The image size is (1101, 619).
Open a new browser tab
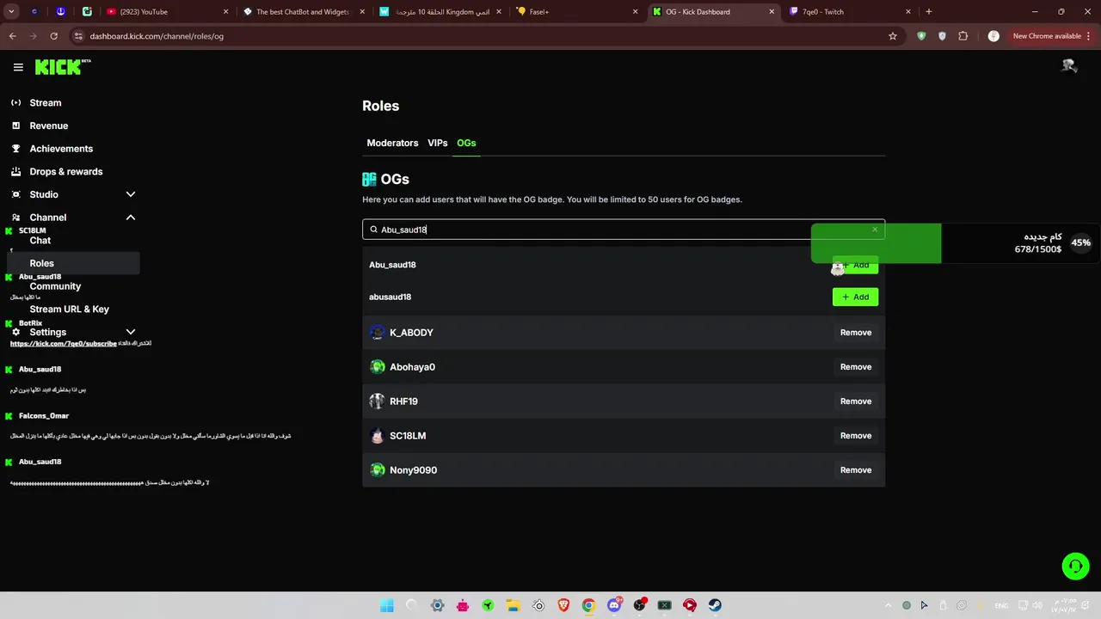929,12
